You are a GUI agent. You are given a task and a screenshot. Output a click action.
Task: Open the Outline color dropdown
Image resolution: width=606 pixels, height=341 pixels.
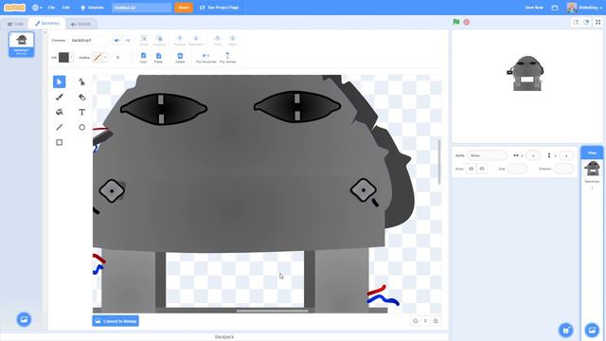(105, 58)
